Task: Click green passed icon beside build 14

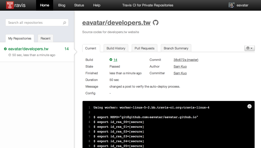Action: tap(111, 60)
